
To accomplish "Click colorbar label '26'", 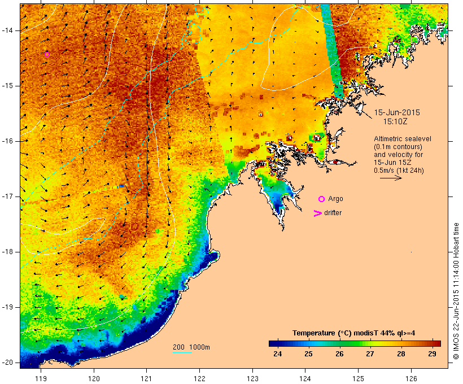I will pos(339,354).
